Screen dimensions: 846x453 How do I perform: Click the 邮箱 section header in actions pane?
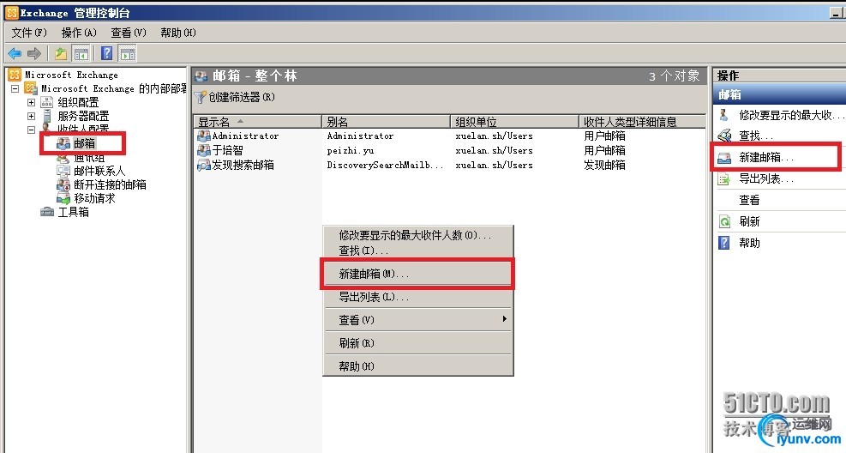(779, 94)
